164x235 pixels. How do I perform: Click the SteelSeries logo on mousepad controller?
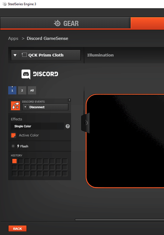tap(86, 123)
